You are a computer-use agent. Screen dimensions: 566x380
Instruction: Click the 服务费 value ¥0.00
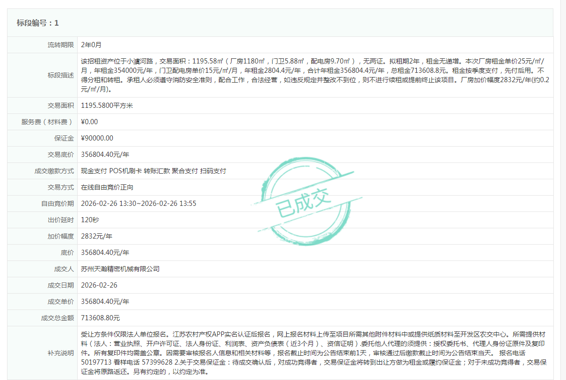pos(89,122)
